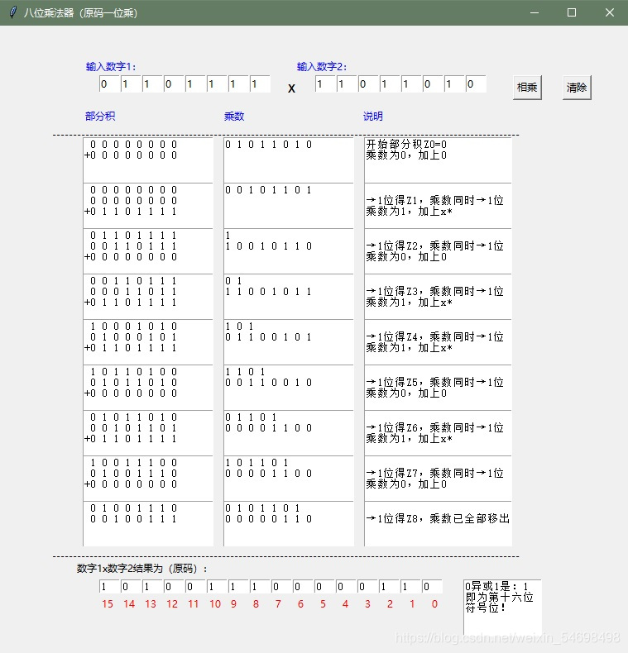628x653 pixels.
Task: Select the third bit field of 输入数字1
Action: [x=152, y=84]
